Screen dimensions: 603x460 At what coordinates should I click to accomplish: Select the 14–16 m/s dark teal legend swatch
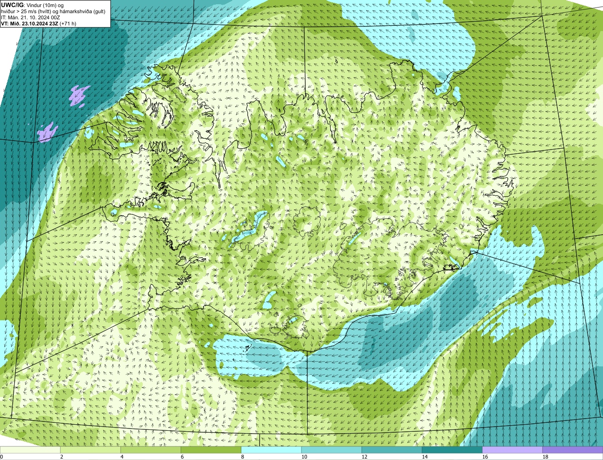(452, 450)
